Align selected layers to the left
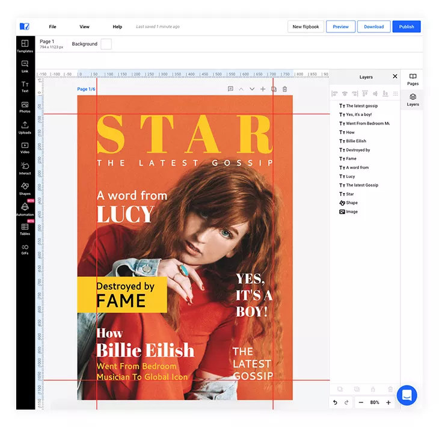The height and width of the screenshot is (427, 439). [334, 94]
